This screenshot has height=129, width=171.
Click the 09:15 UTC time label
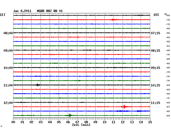(155, 68)
